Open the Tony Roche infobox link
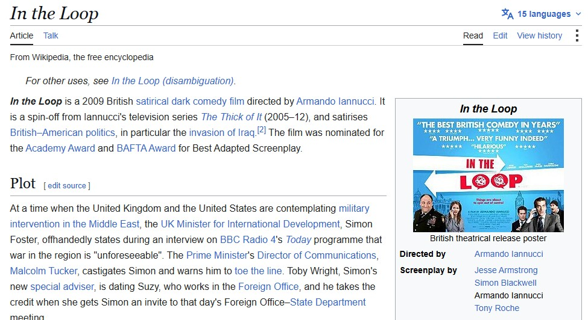The width and height of the screenshot is (588, 320). tap(496, 308)
